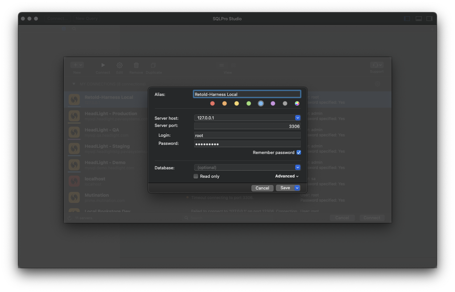
Task: Click the Login field containing root
Action: click(x=247, y=135)
